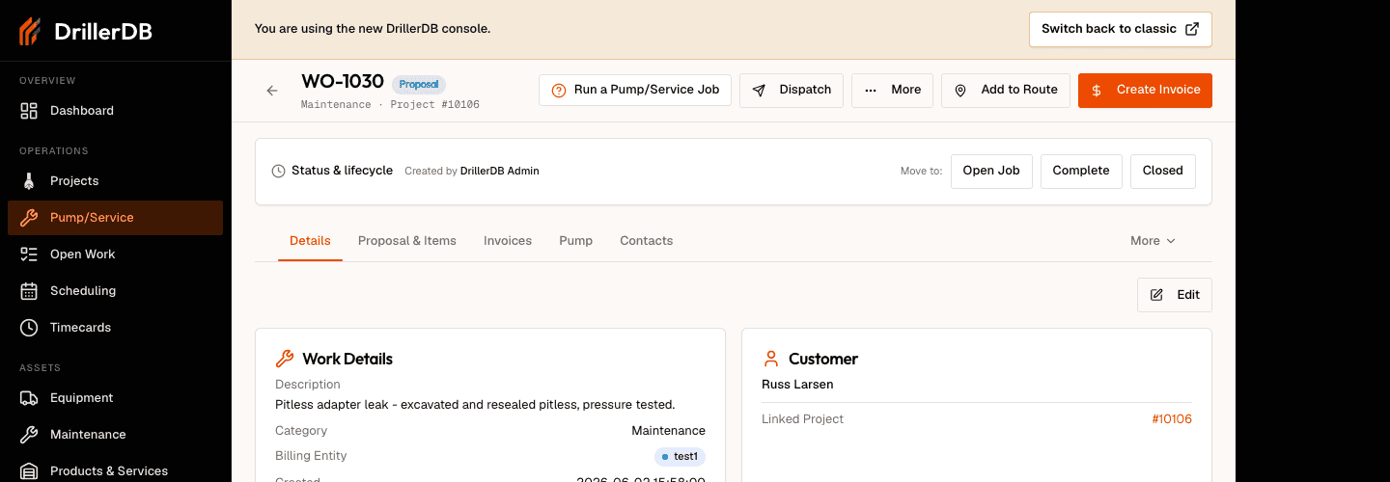Click the Dashboard grid icon

[29, 111]
